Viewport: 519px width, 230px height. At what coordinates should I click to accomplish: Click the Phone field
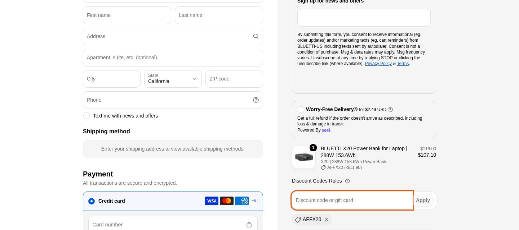coord(173,100)
